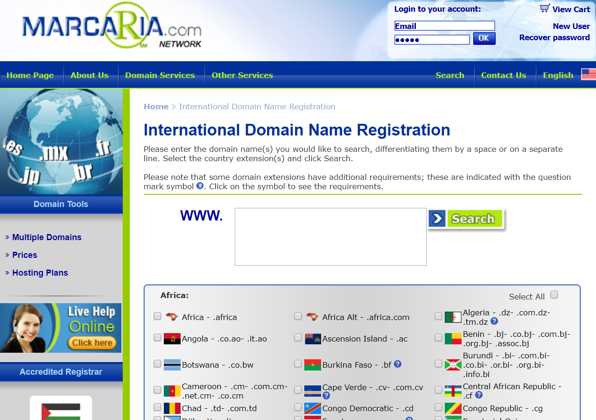Open the Home Page menu item
The height and width of the screenshot is (420, 596).
[x=30, y=75]
